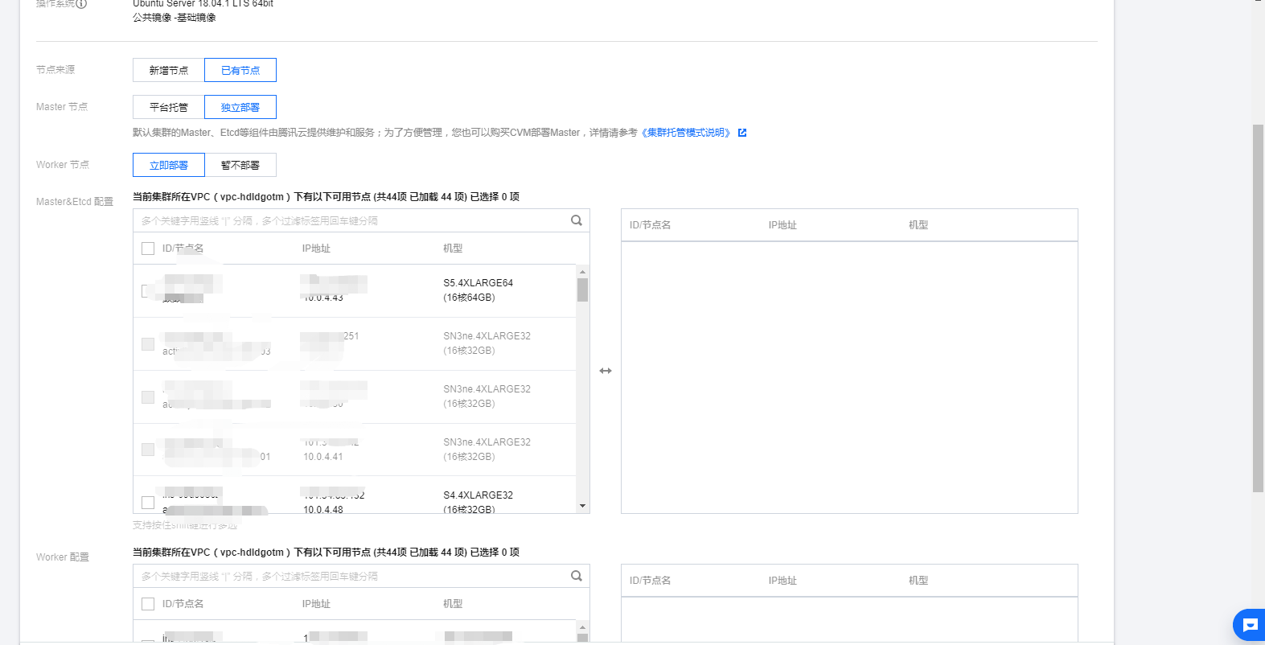Choose 平台托管 for Master node
This screenshot has height=645, width=1265.
pyautogui.click(x=169, y=107)
